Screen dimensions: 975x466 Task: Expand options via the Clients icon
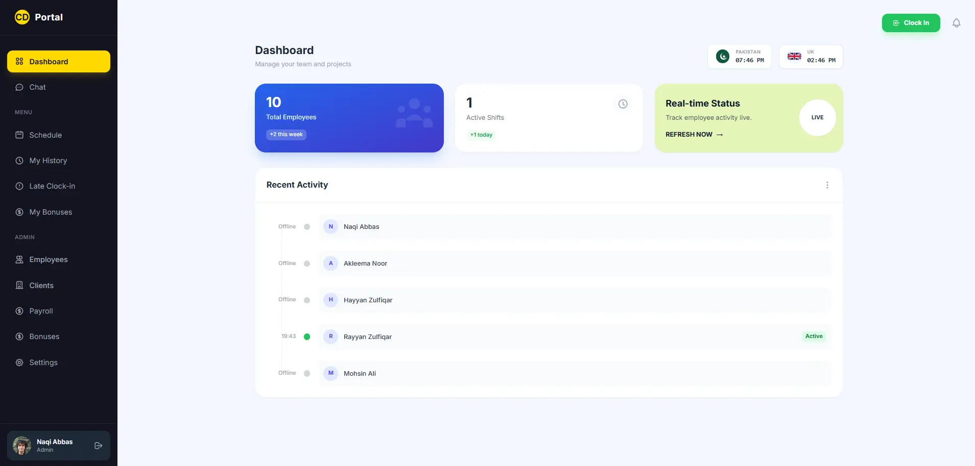click(x=19, y=285)
